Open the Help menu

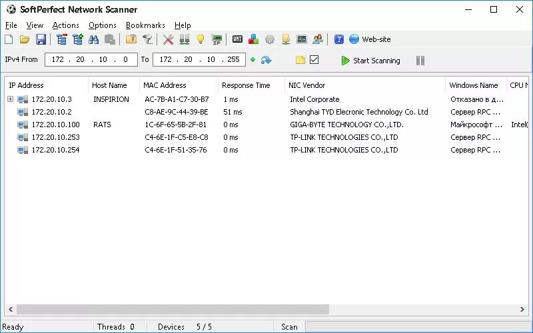183,25
